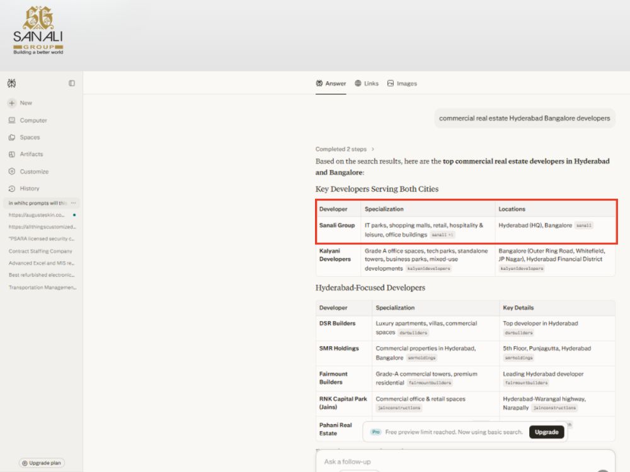Viewport: 630px width, 472px height.
Task: Collapse the sidebar with panel toggle icon
Action: (x=72, y=83)
